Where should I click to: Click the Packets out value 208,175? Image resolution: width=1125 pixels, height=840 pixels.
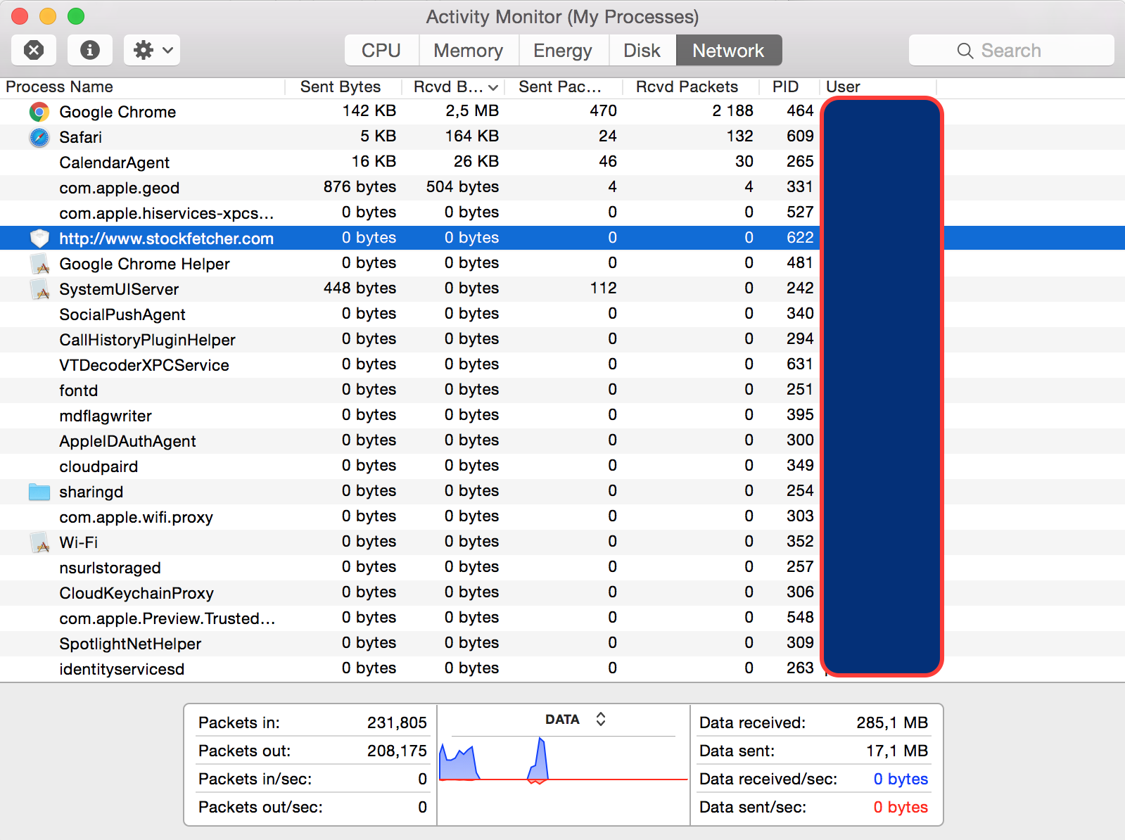397,751
